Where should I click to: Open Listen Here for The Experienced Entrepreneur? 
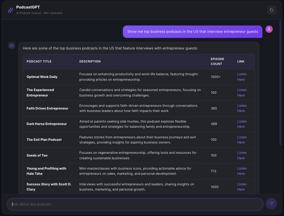(242, 93)
